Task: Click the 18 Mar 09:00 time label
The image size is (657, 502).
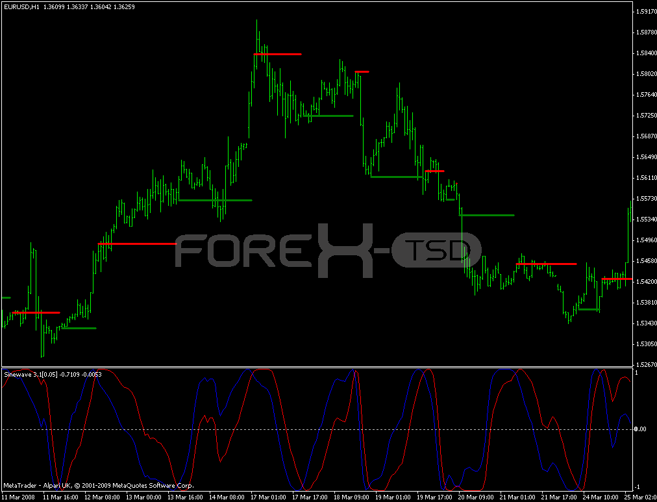Action: click(x=351, y=497)
